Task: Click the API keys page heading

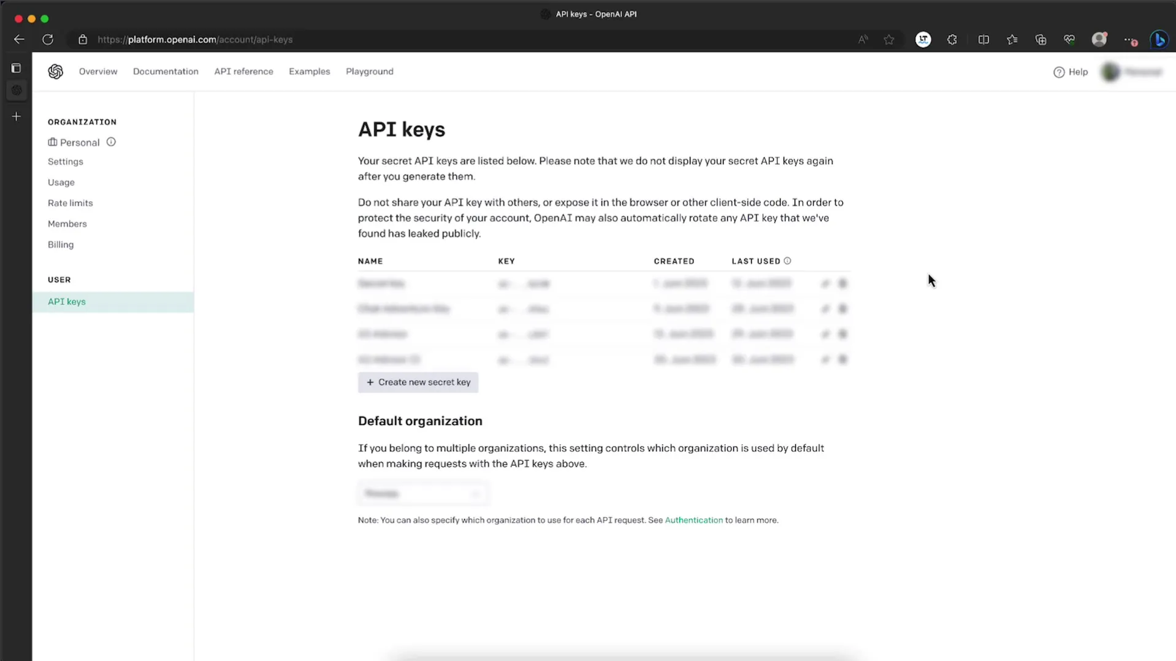Action: (402, 129)
